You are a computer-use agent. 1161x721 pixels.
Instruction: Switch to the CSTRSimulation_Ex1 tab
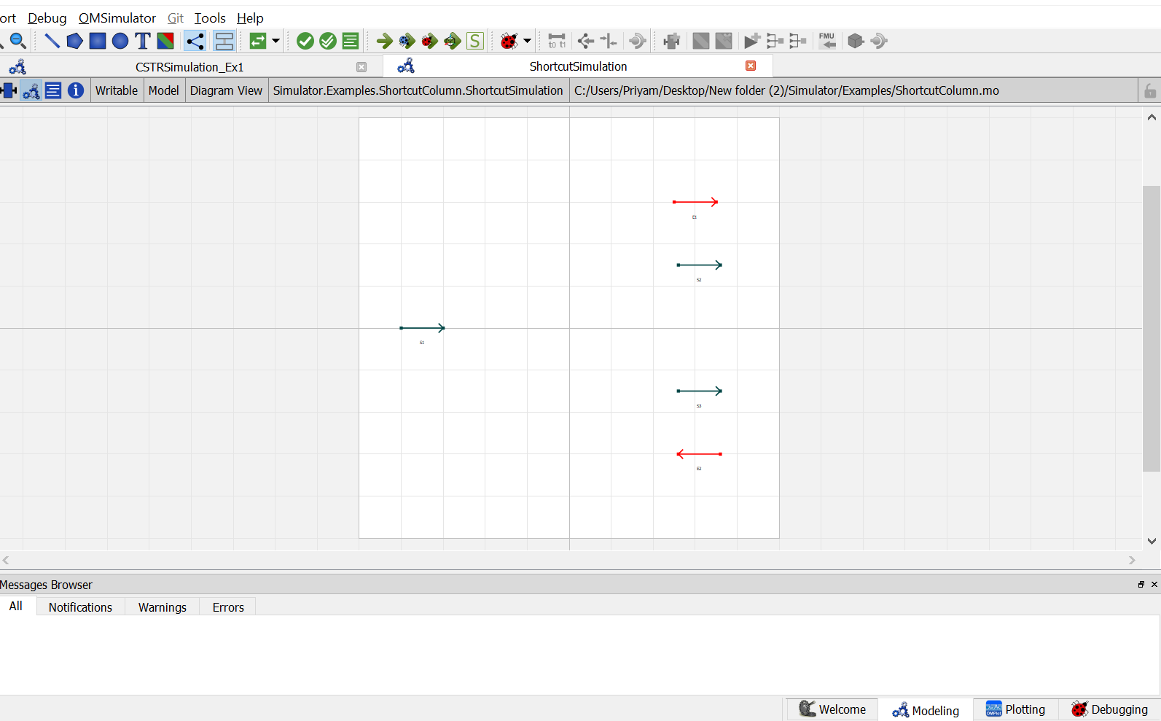[x=189, y=67]
